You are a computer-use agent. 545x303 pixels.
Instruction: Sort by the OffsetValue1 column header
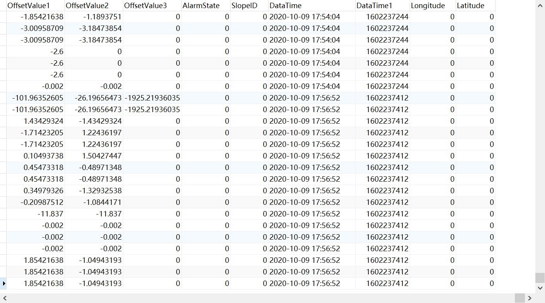pyautogui.click(x=36, y=5)
